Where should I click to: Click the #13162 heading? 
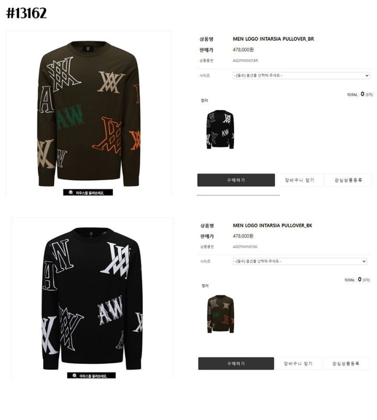[26, 13]
